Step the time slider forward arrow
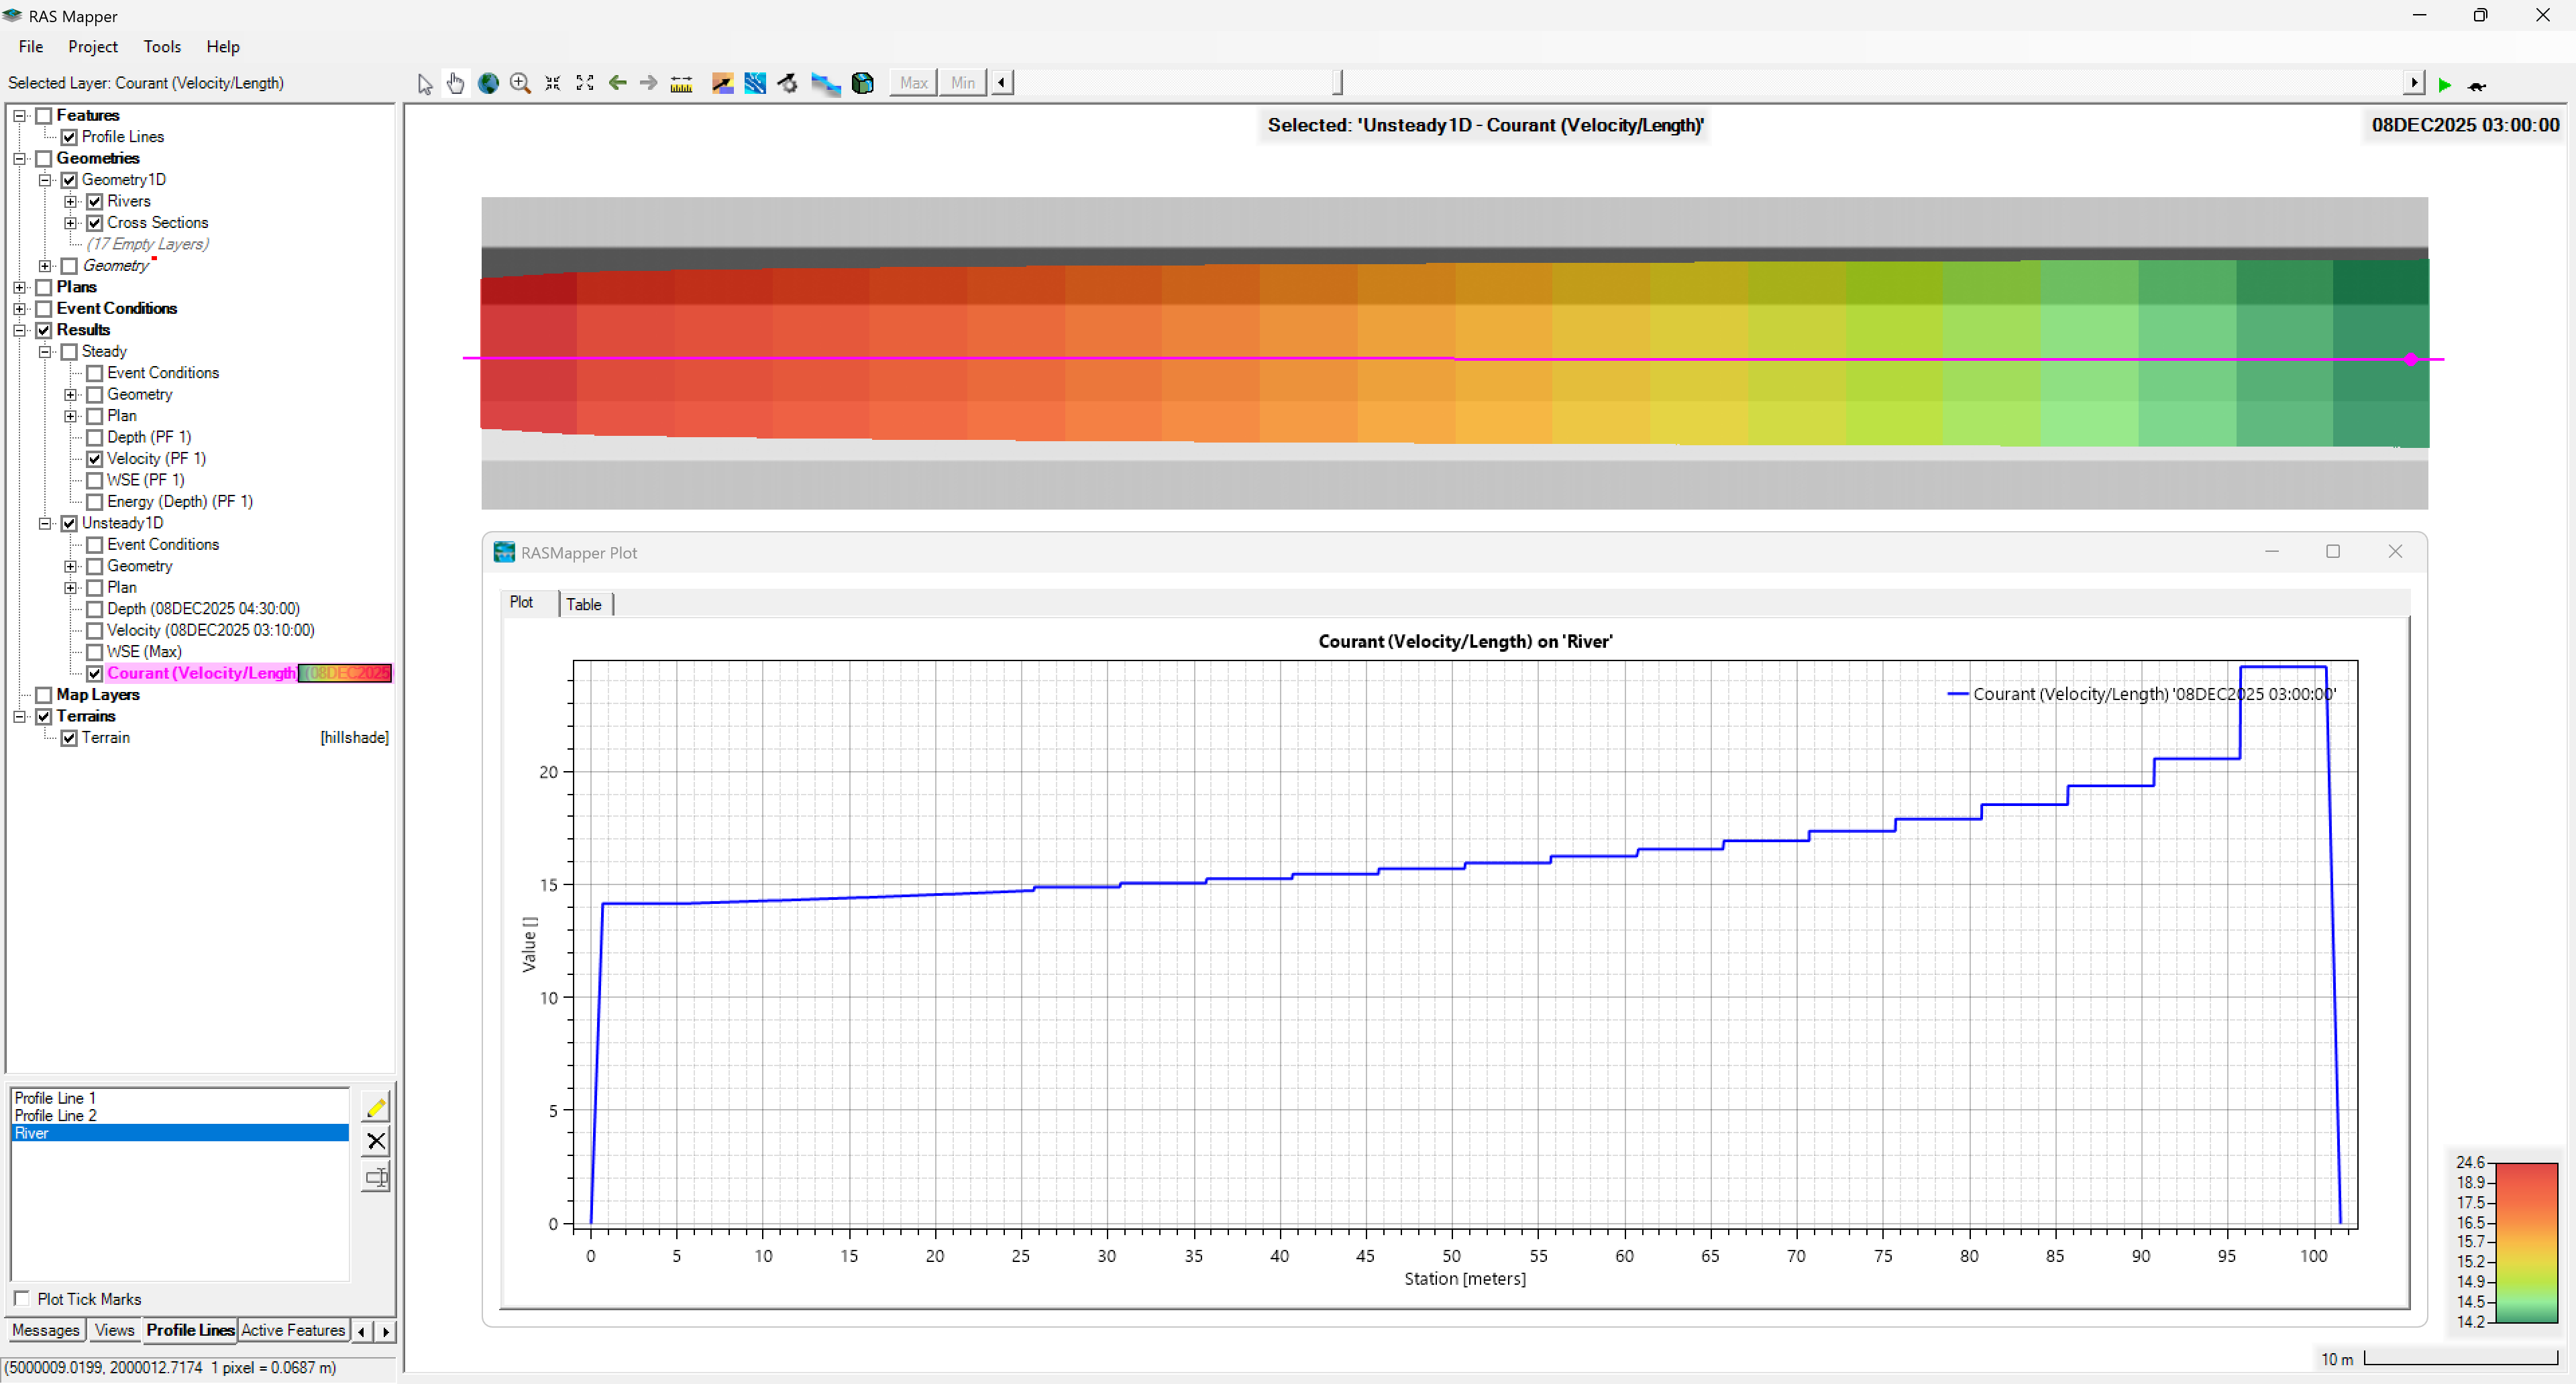The width and height of the screenshot is (2576, 1384). pos(2414,83)
